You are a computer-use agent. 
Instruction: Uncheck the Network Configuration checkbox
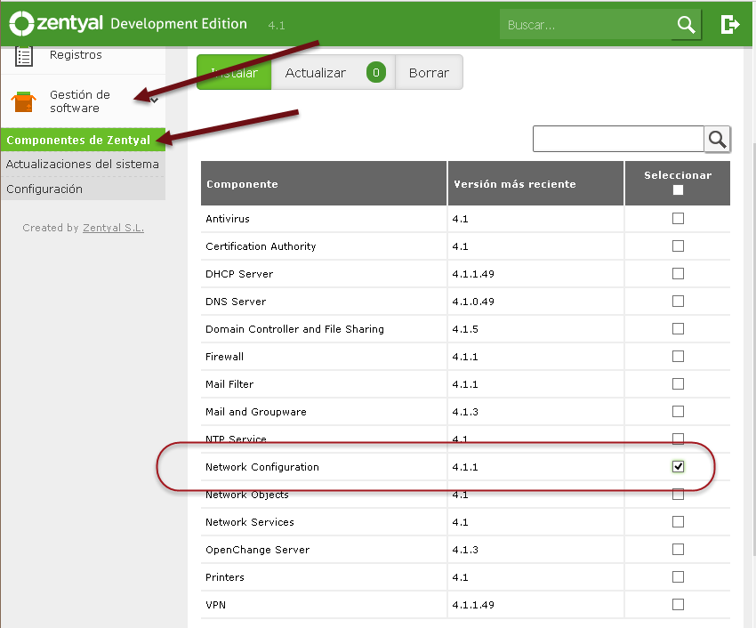(678, 467)
